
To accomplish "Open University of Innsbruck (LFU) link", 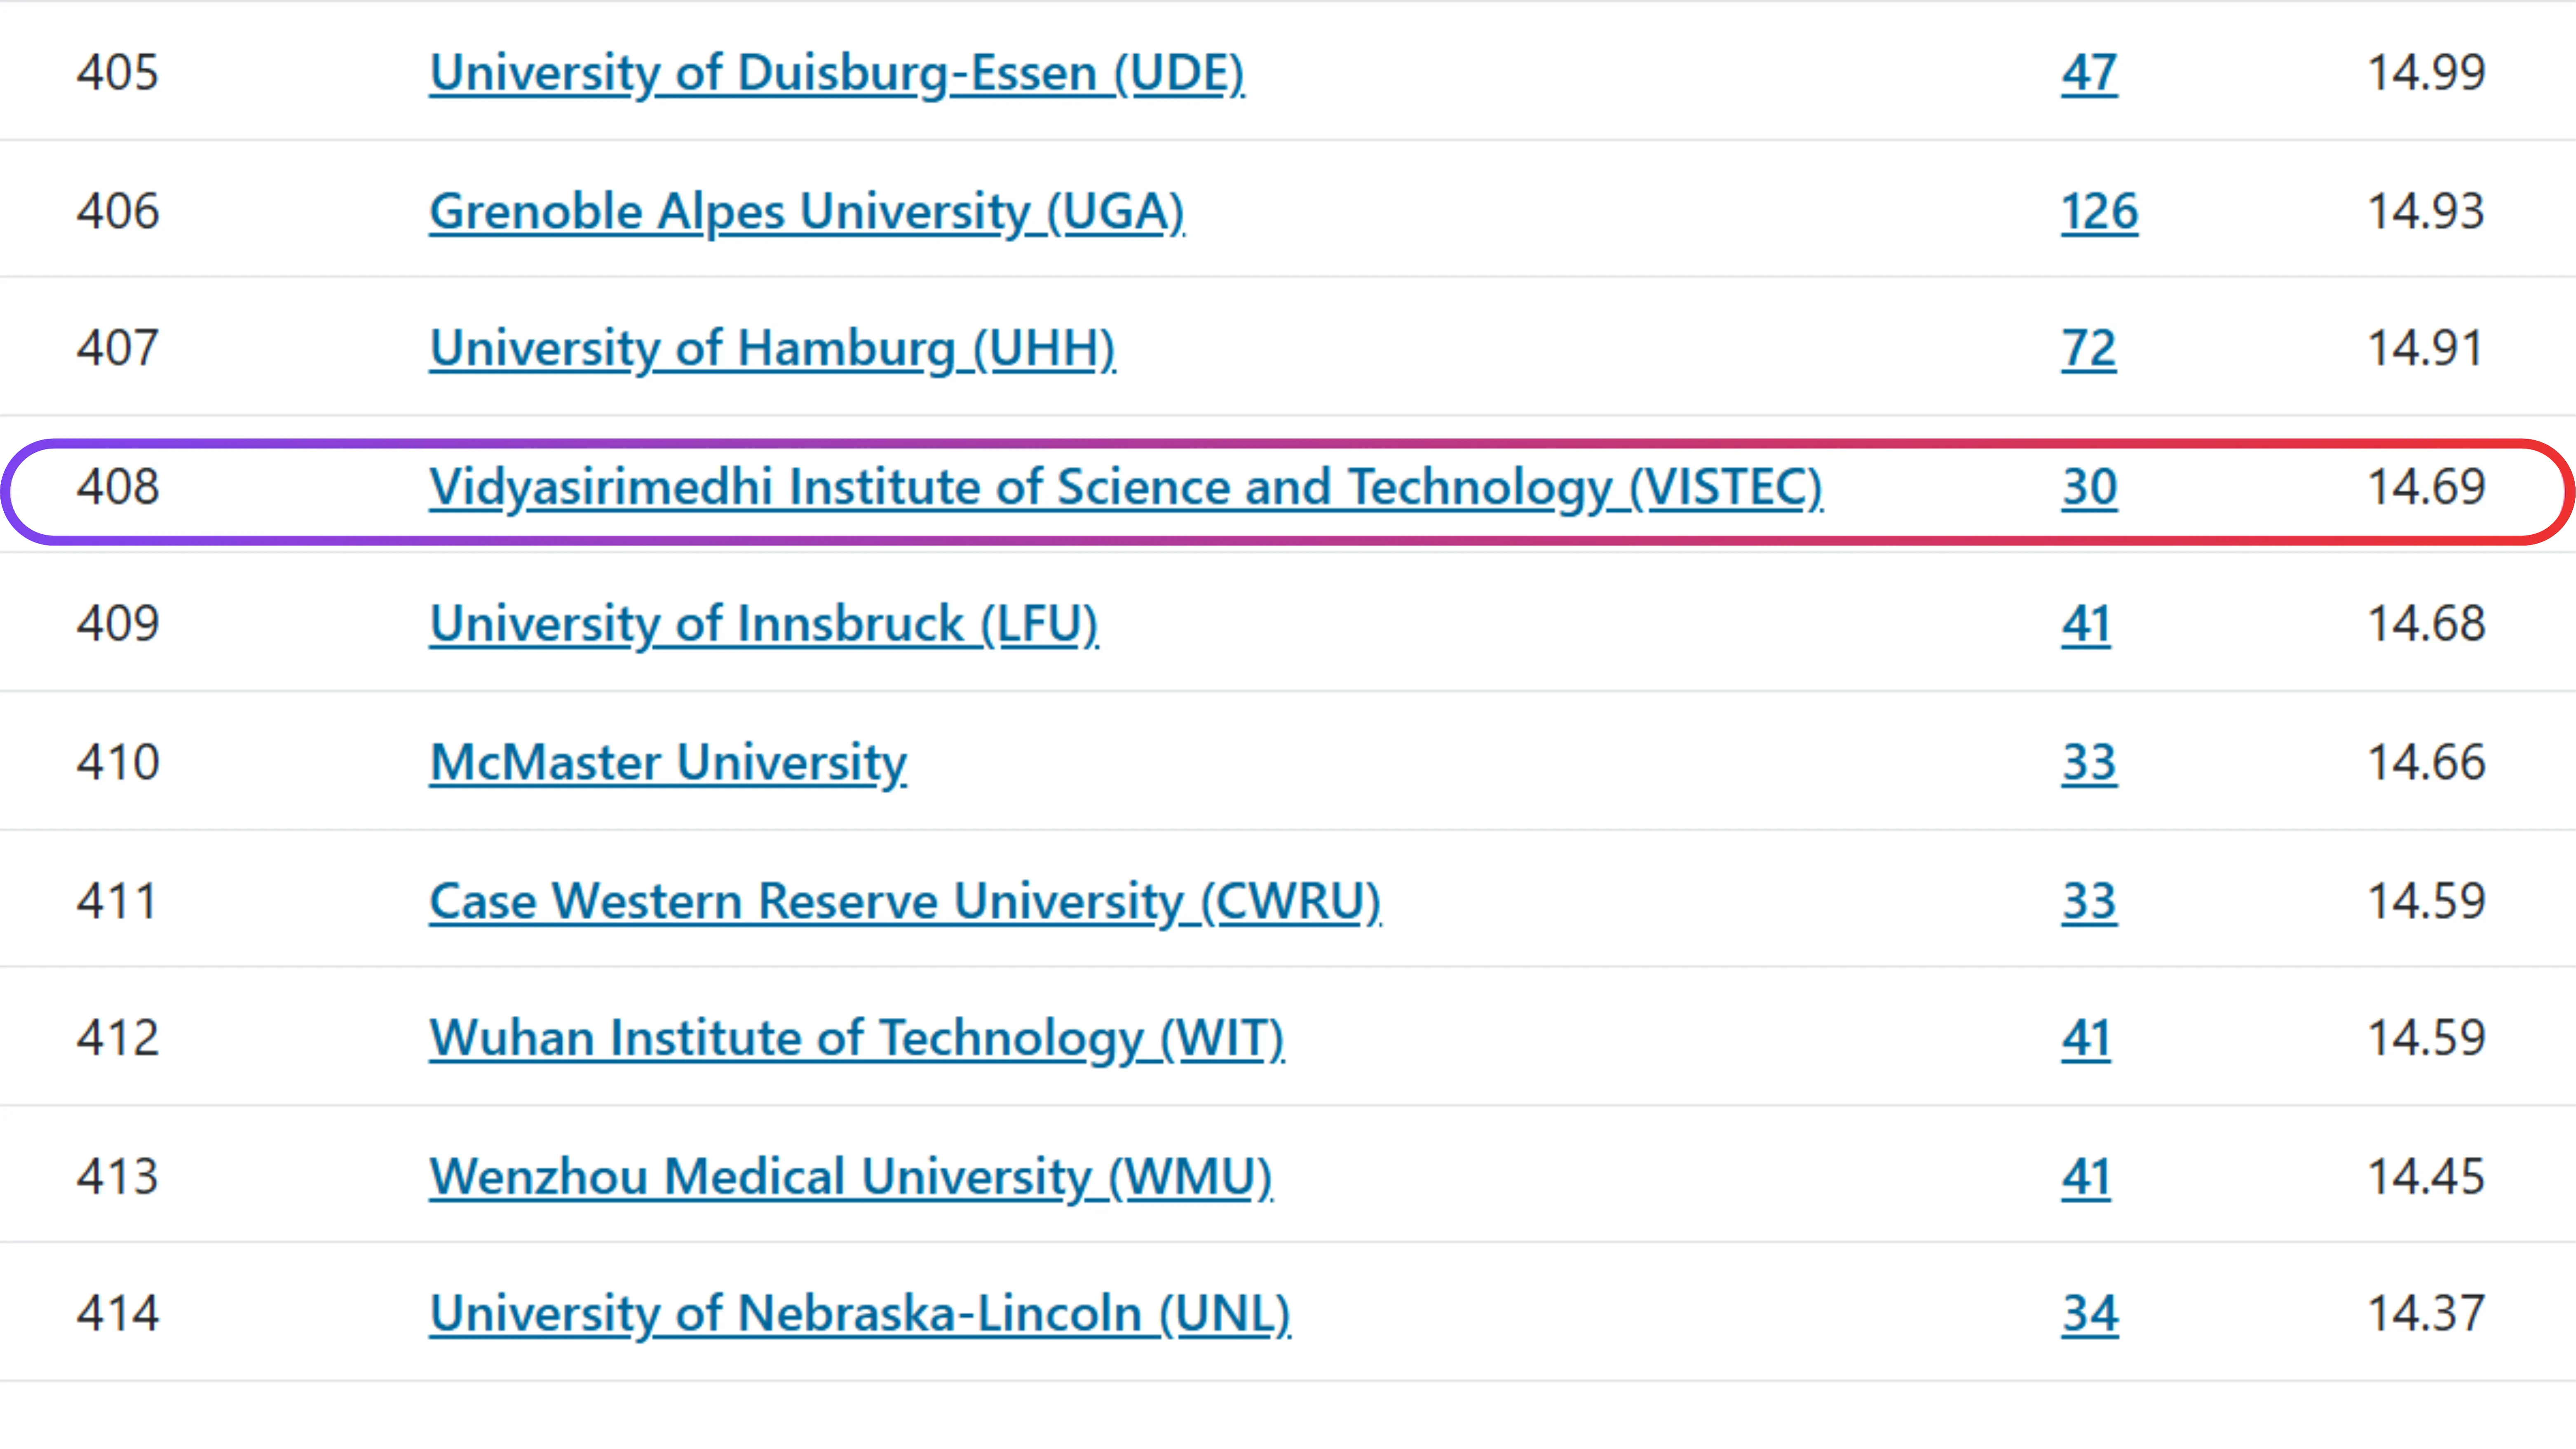I will coord(764,625).
